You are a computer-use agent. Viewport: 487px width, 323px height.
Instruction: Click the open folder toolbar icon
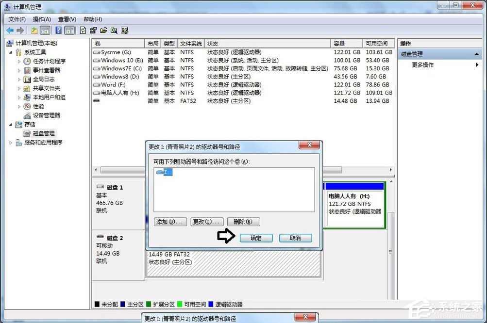pyautogui.click(x=103, y=30)
